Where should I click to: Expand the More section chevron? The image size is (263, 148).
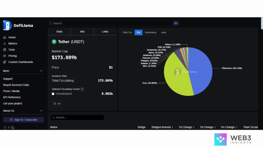click(x=41, y=71)
